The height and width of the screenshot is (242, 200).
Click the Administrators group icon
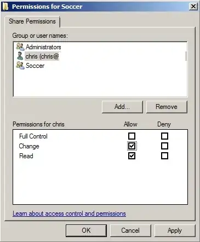(20, 47)
